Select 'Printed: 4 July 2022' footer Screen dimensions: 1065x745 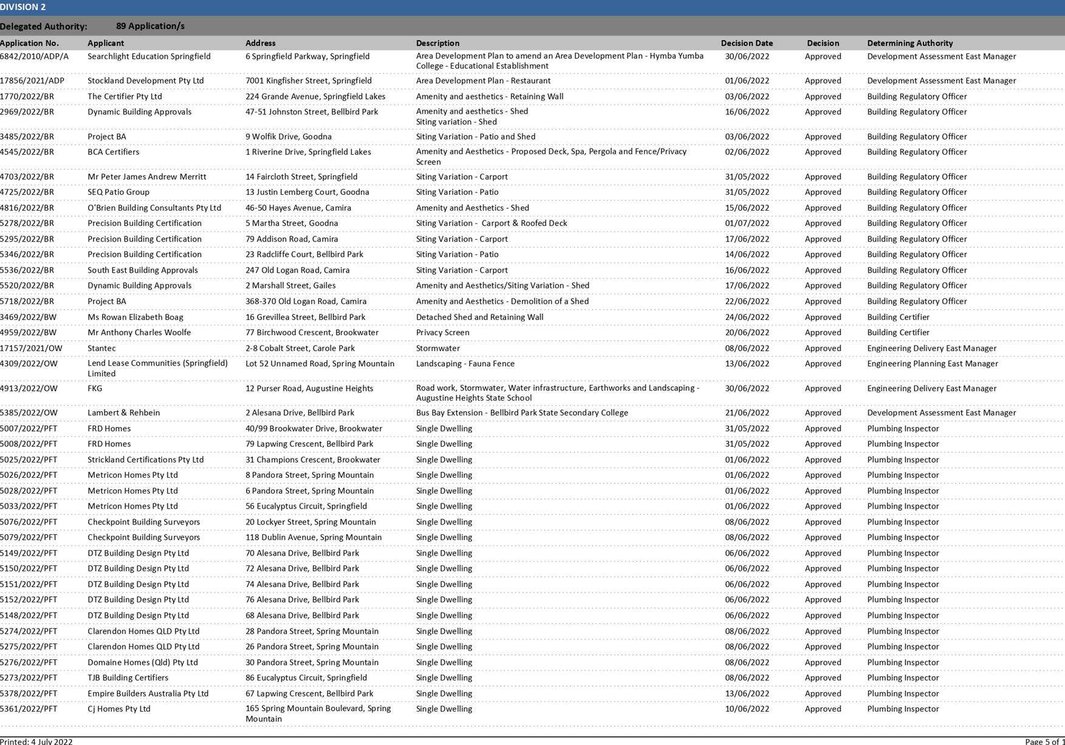36,741
